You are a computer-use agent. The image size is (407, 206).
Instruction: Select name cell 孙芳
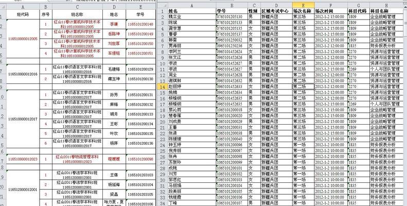coord(114,95)
